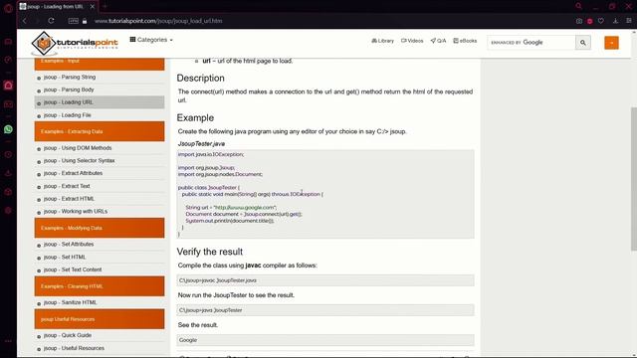The image size is (637, 358).
Task: Click the orange login button
Action: click(611, 43)
